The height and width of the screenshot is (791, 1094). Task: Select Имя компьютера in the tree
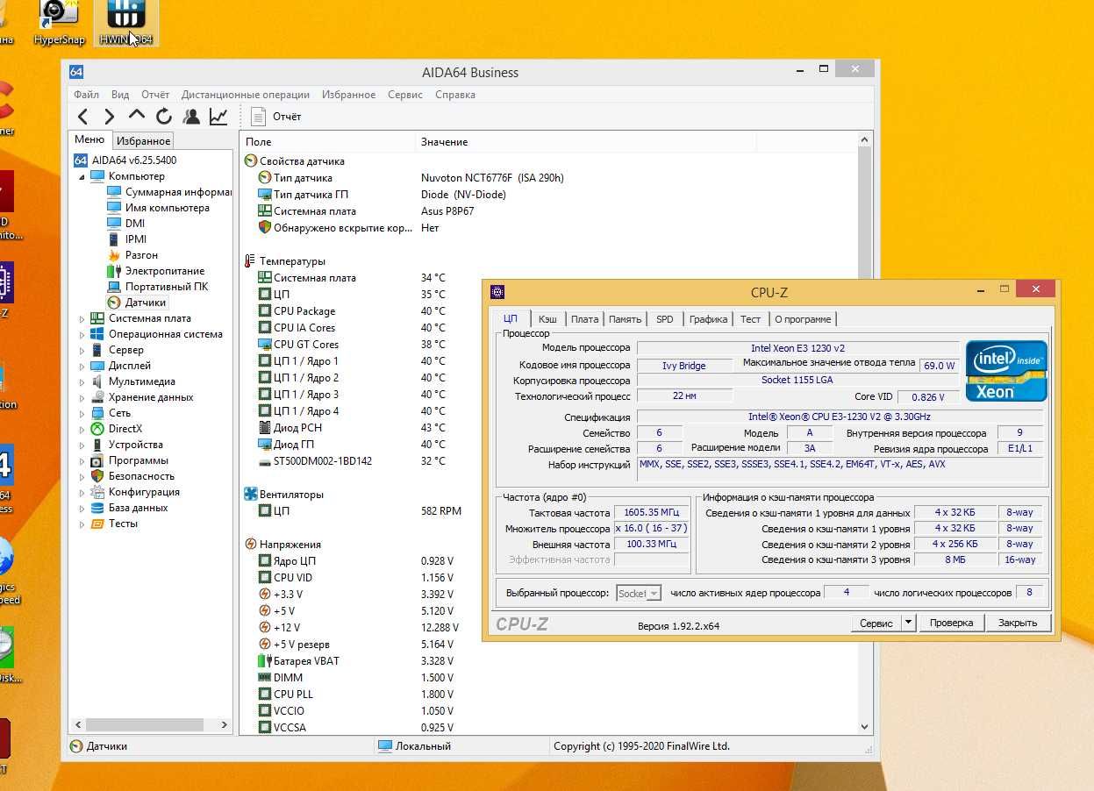coord(158,208)
